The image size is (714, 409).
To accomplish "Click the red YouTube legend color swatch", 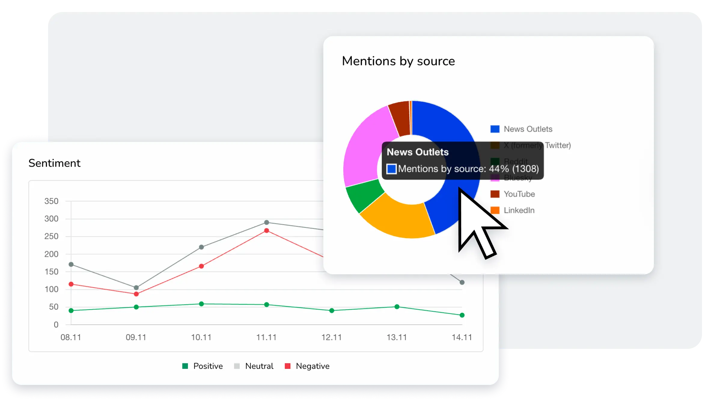I will (495, 194).
